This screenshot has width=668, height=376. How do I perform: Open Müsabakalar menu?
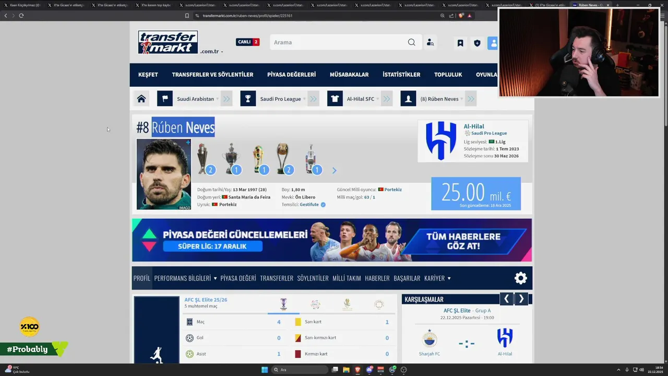(x=349, y=75)
